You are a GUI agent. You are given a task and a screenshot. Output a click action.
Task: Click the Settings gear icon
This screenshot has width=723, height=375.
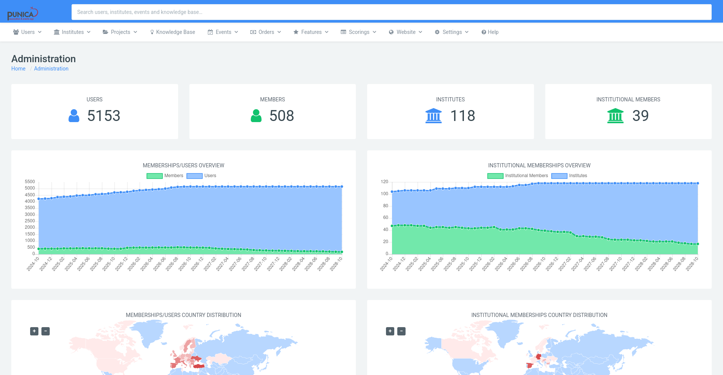[x=437, y=32]
